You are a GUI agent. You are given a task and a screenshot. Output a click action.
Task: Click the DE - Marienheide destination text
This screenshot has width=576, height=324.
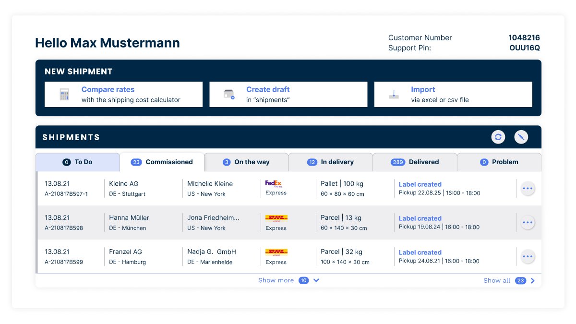(x=210, y=262)
